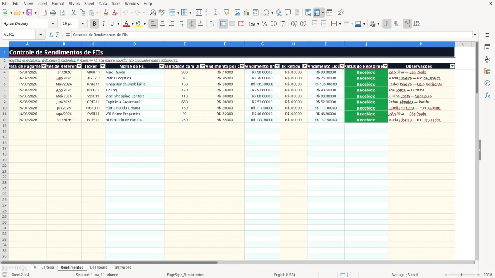Open the Format menu
Image resolution: width=495 pixels, height=278 pixels.
[58, 3]
